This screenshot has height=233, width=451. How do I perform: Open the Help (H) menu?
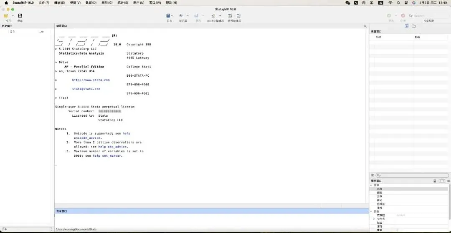pos(171,3)
